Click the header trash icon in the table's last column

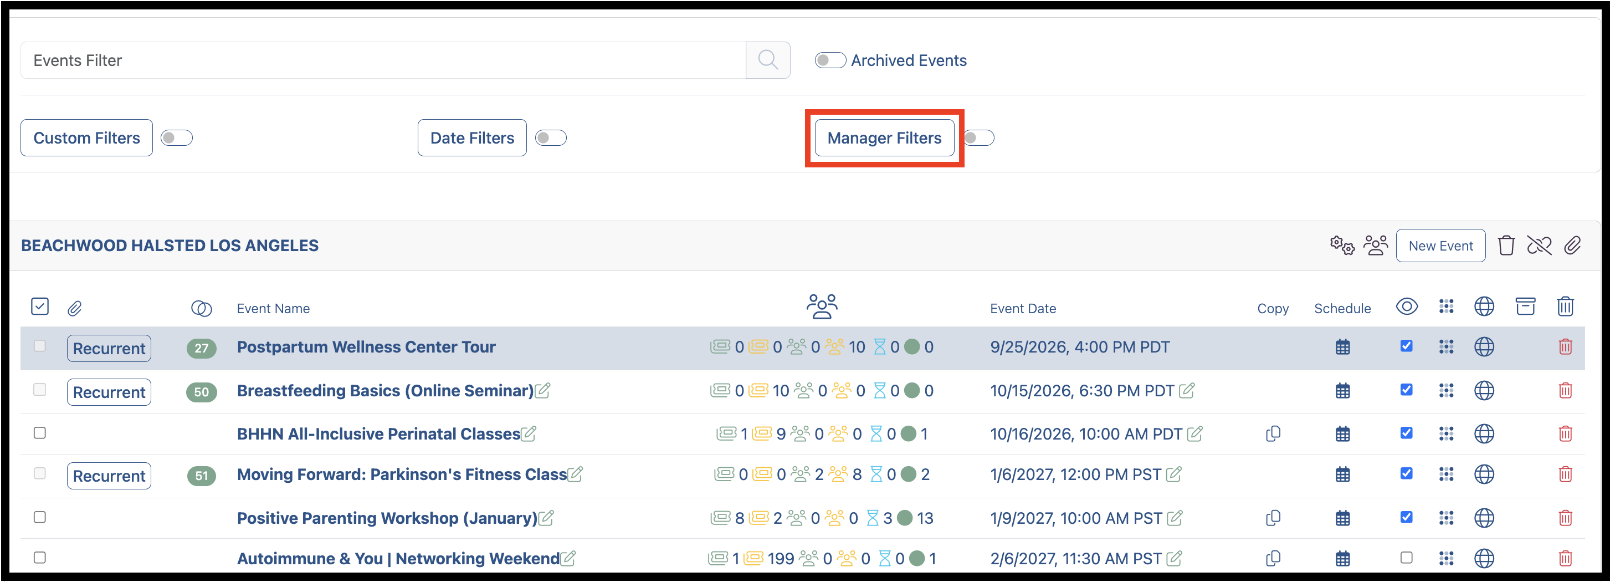click(1565, 307)
